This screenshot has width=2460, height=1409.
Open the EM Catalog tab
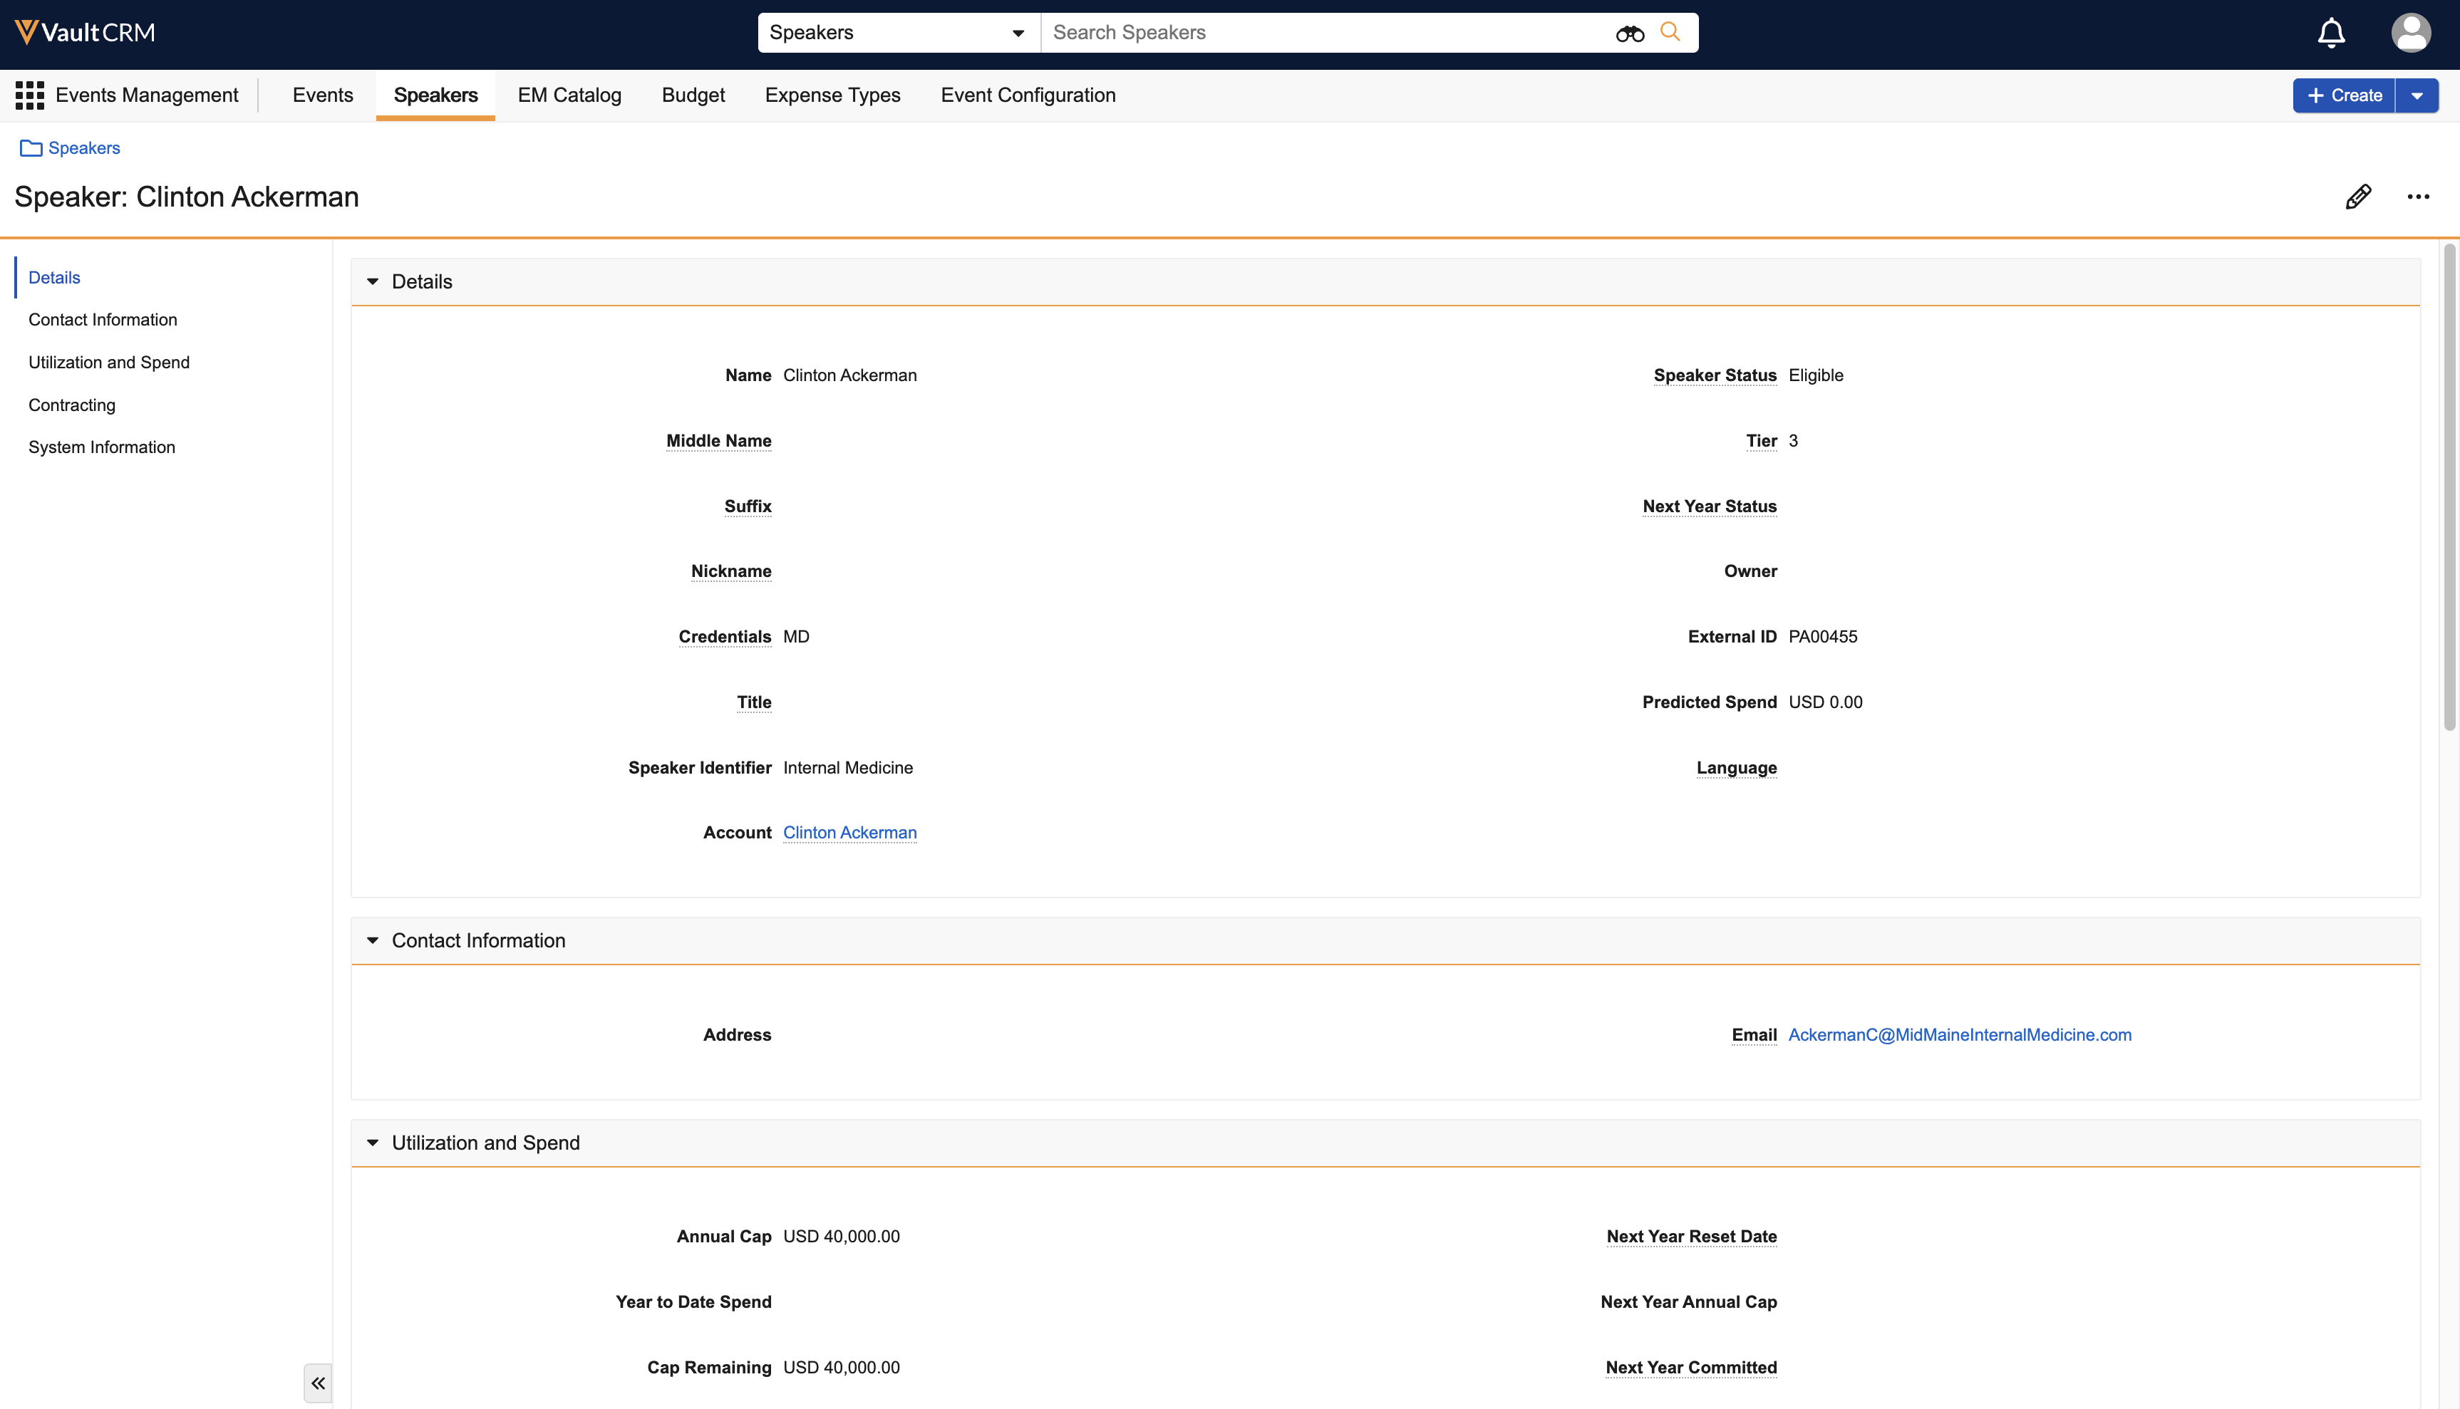point(569,95)
